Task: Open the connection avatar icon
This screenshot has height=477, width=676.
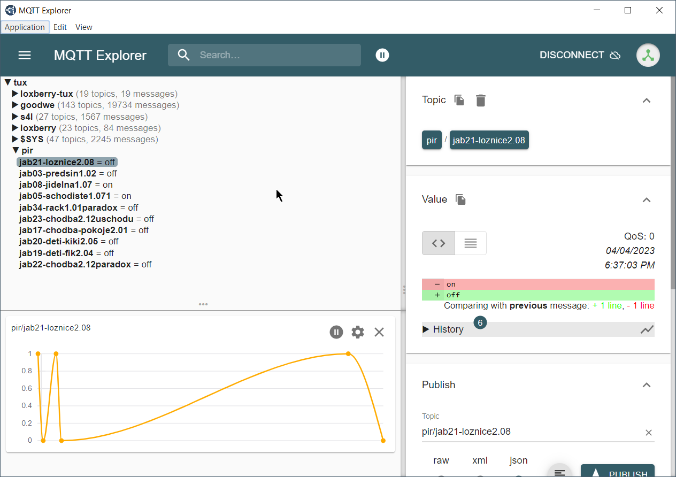Action: click(x=648, y=55)
